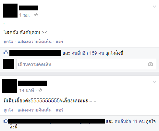Click the camera icon in the comment box

150,64
